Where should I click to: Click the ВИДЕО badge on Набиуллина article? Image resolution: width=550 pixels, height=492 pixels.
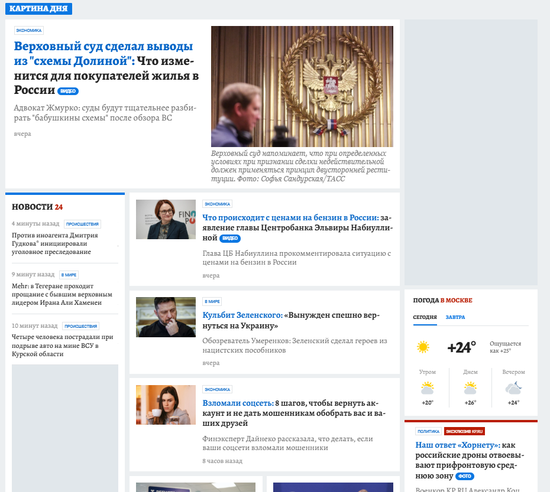(x=230, y=238)
